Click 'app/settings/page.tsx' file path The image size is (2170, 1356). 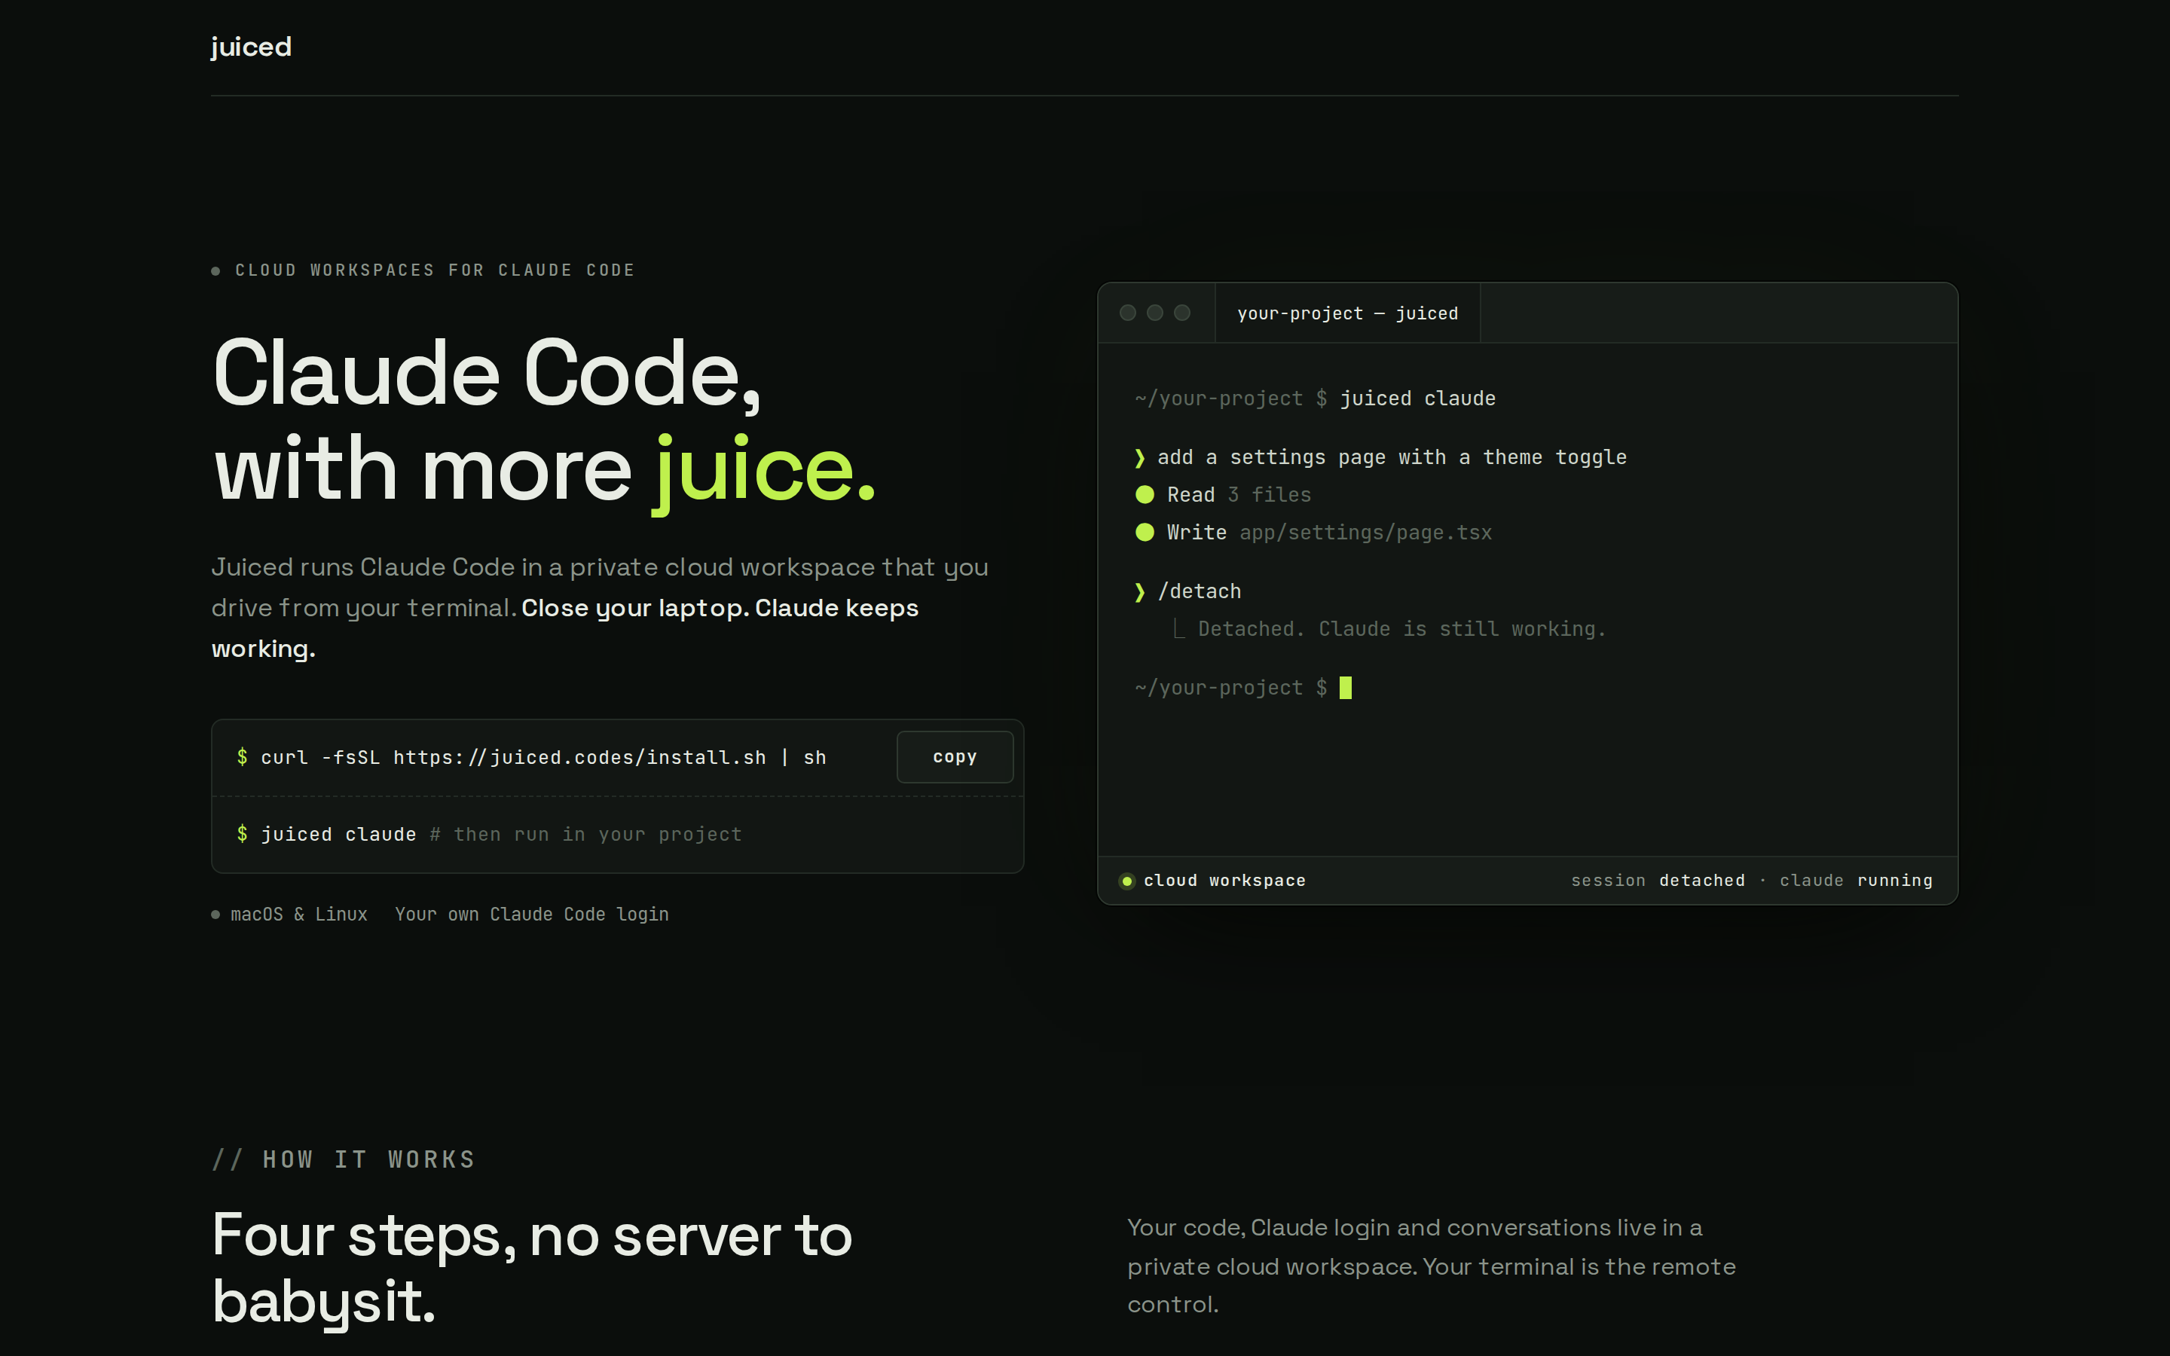click(1365, 533)
